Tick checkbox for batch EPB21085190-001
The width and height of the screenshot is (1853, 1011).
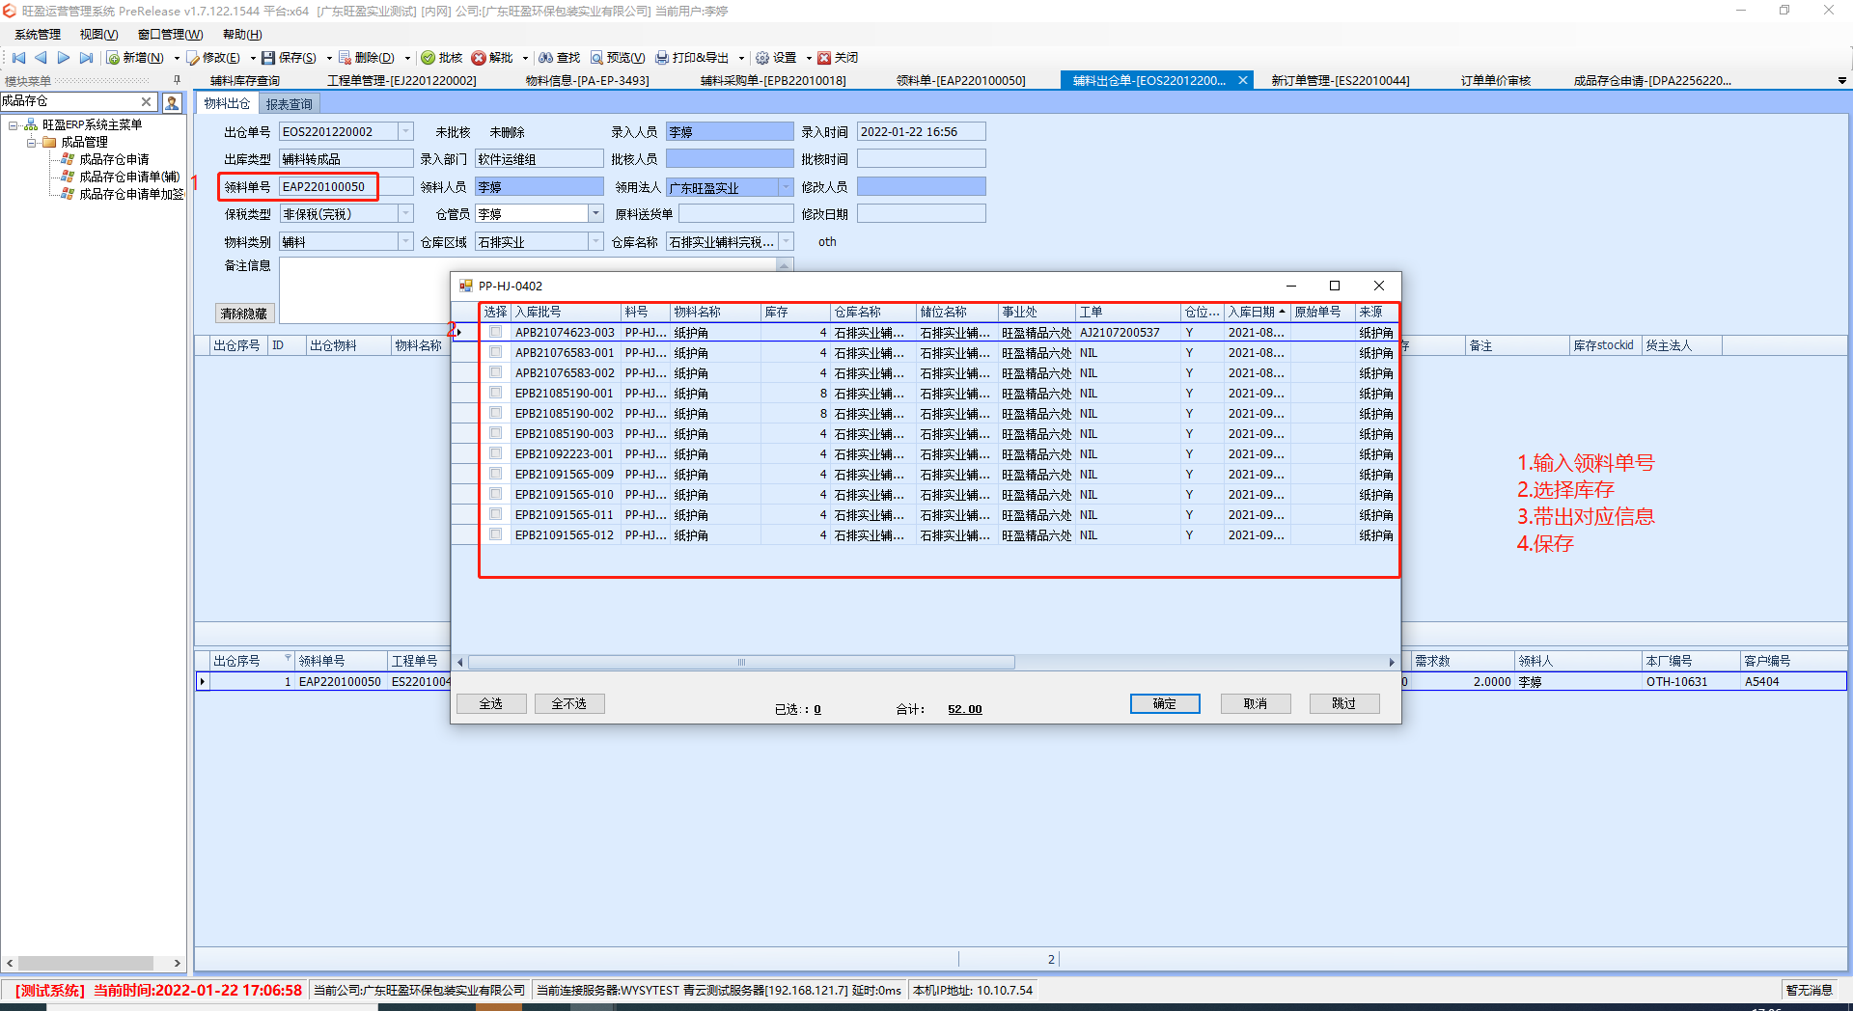click(496, 393)
